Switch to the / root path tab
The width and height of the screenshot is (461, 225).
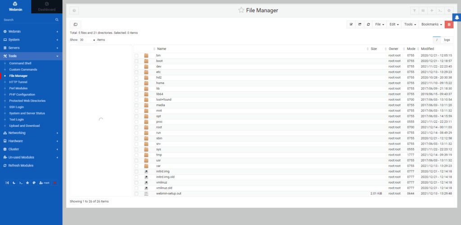437,40
